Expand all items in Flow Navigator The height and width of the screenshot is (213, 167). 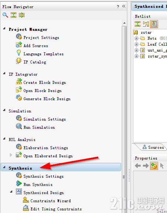click(x=22, y=15)
